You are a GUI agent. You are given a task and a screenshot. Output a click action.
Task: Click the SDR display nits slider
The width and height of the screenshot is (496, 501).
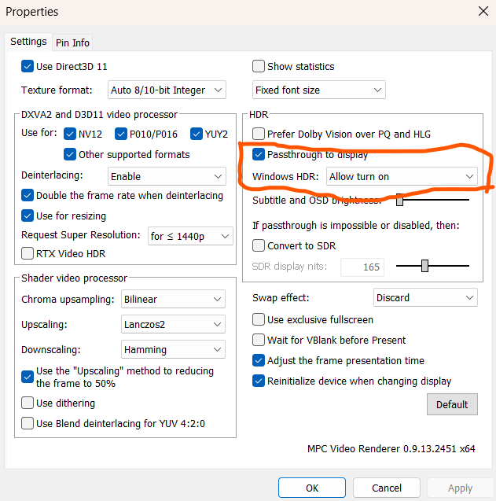pos(432,266)
